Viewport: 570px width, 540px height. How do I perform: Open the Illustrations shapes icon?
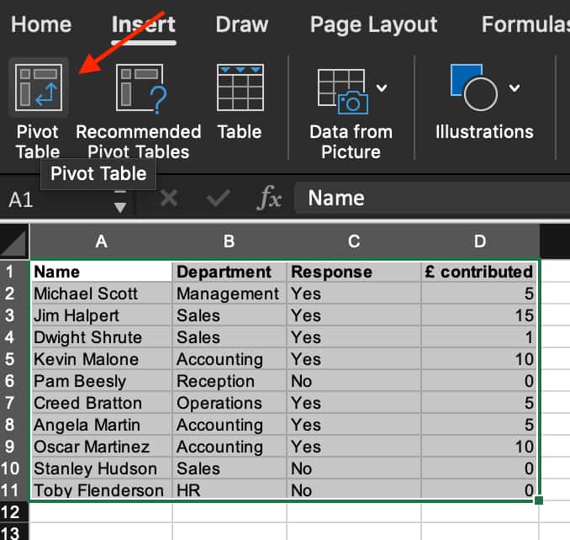(x=473, y=87)
